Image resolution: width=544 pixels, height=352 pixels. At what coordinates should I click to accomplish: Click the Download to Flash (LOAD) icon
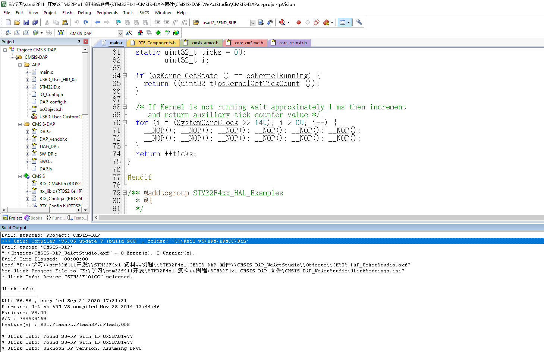click(60, 33)
